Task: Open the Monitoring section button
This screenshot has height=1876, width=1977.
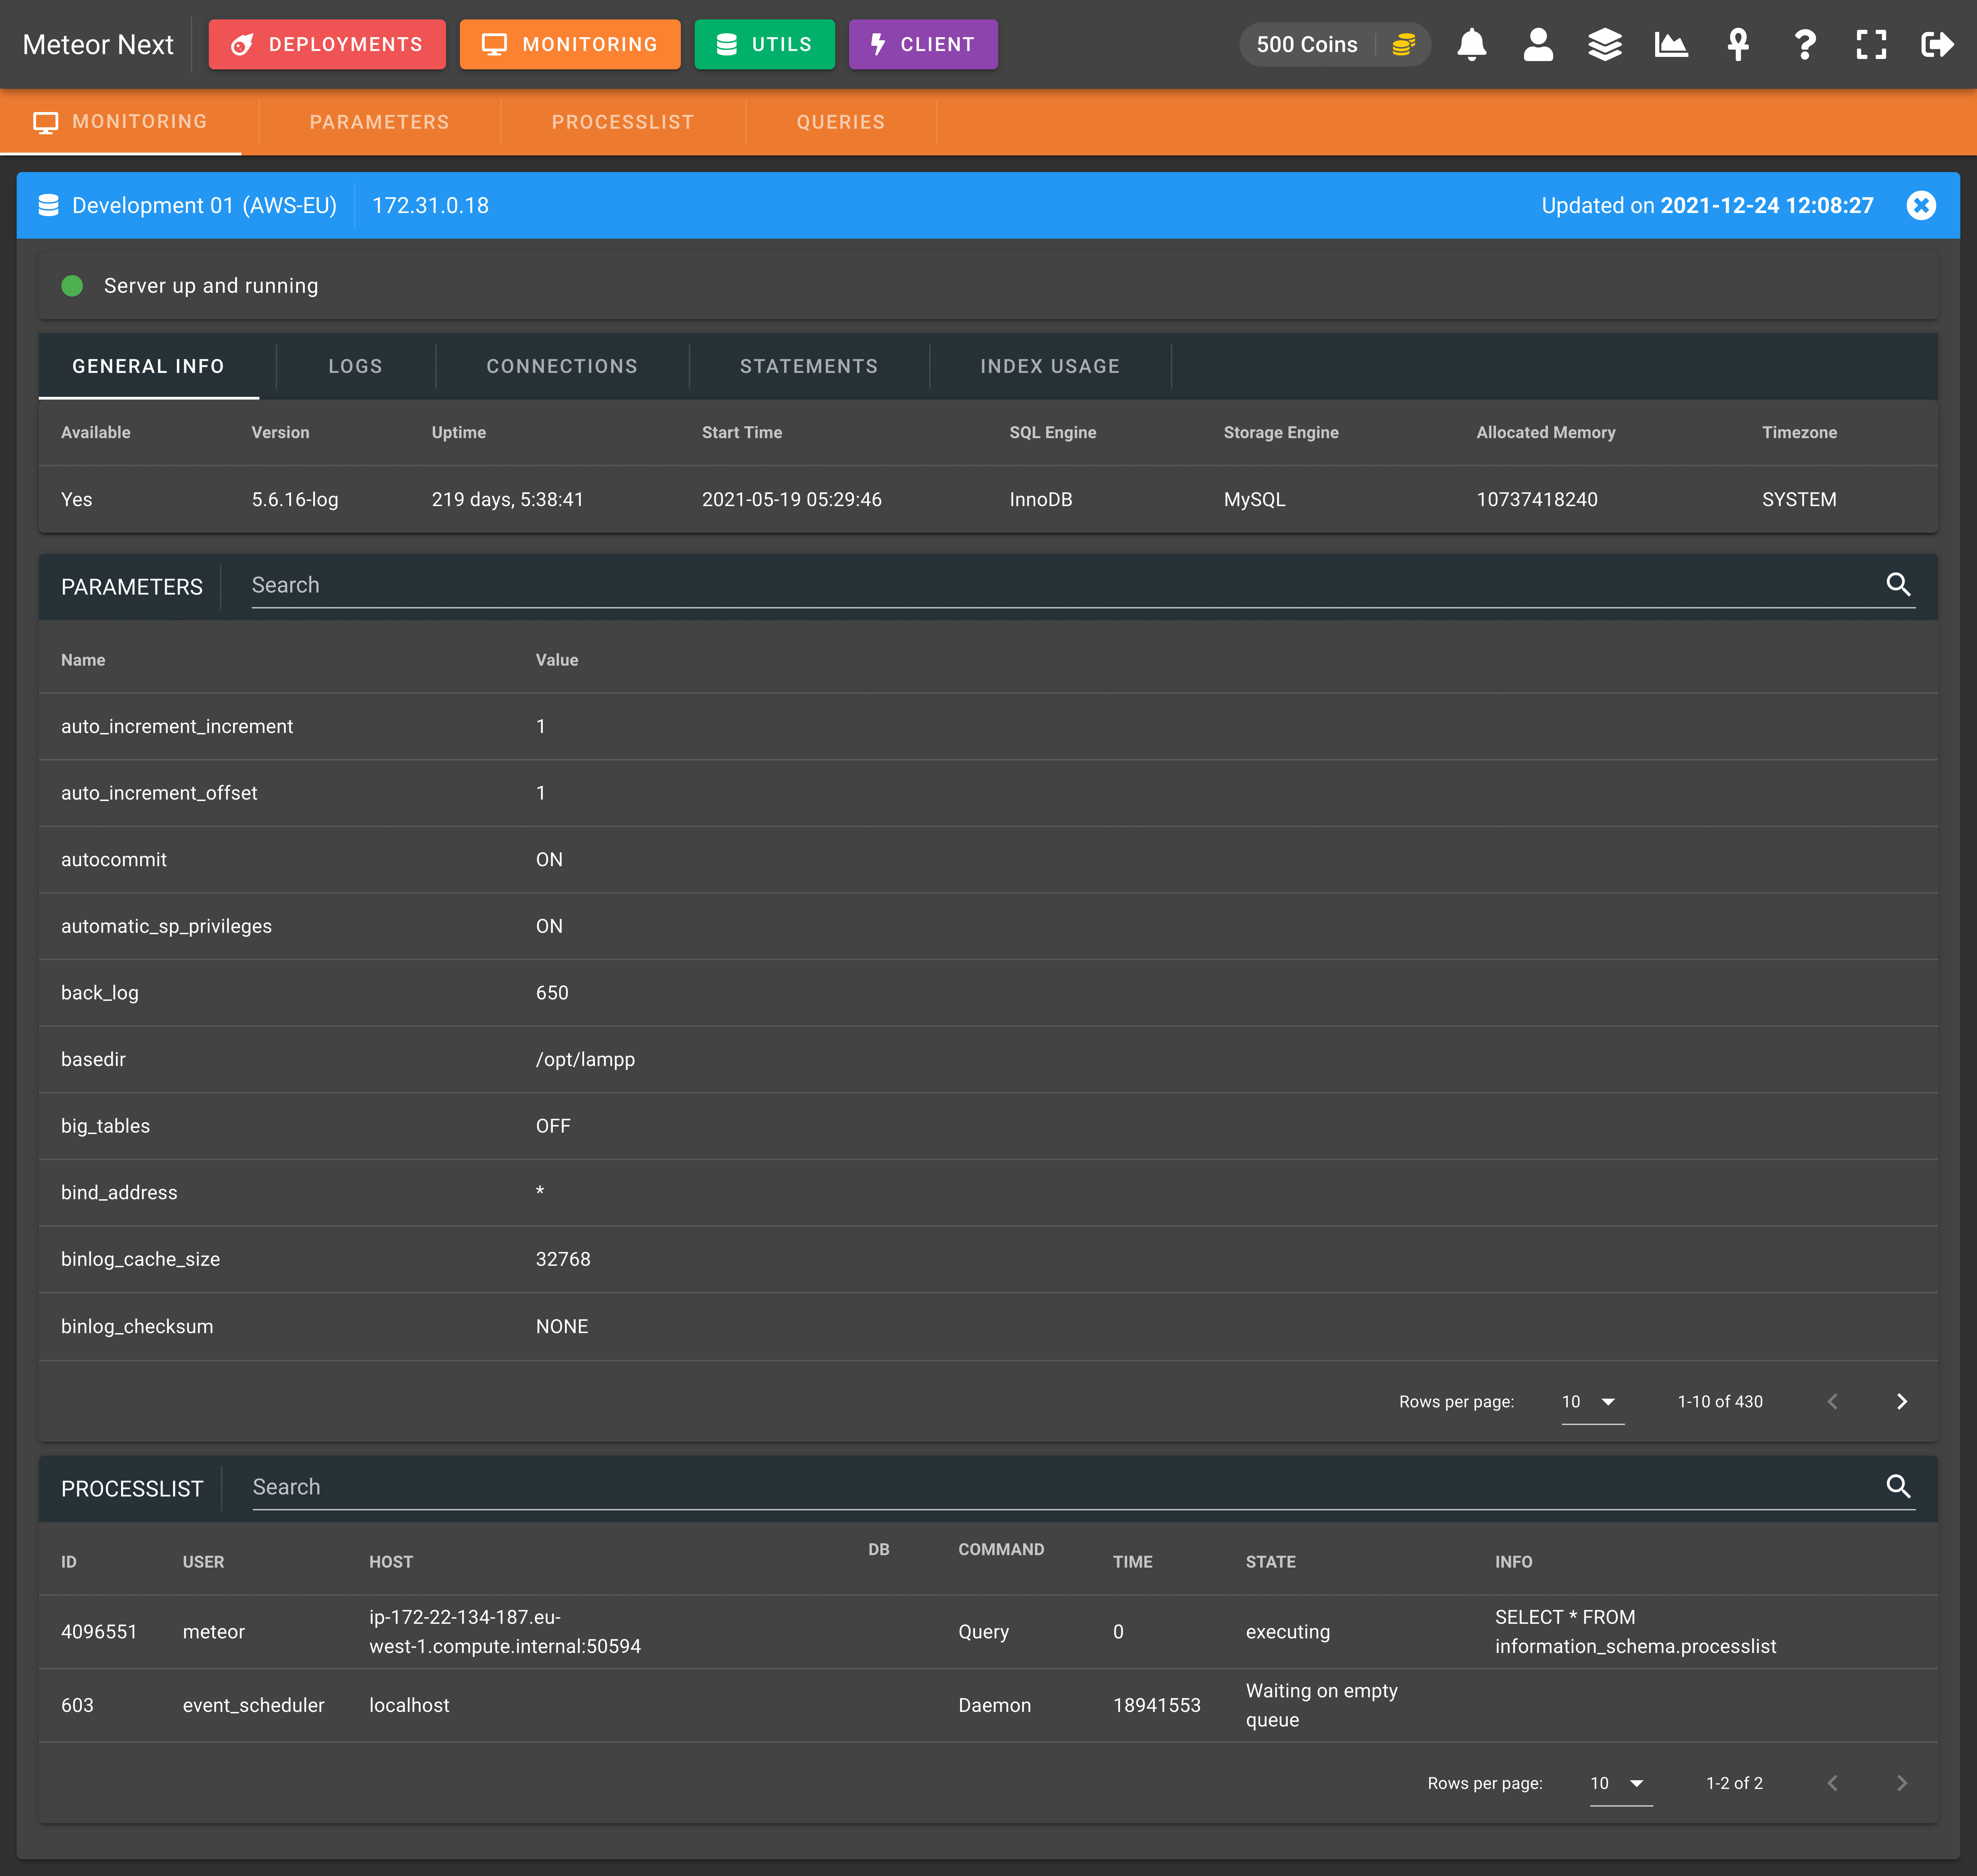Action: (570, 45)
